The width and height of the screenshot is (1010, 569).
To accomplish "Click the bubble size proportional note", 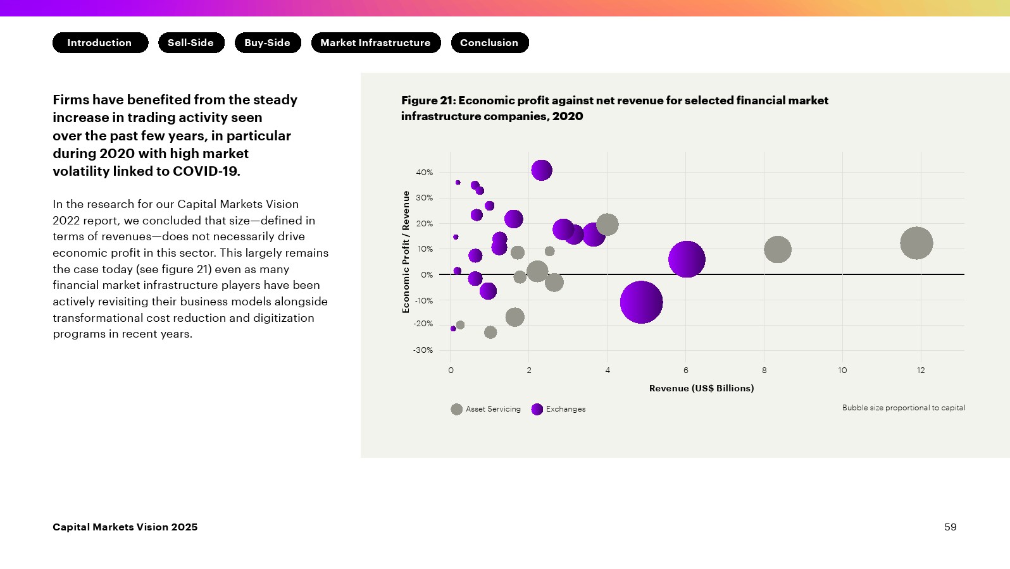I will click(904, 408).
